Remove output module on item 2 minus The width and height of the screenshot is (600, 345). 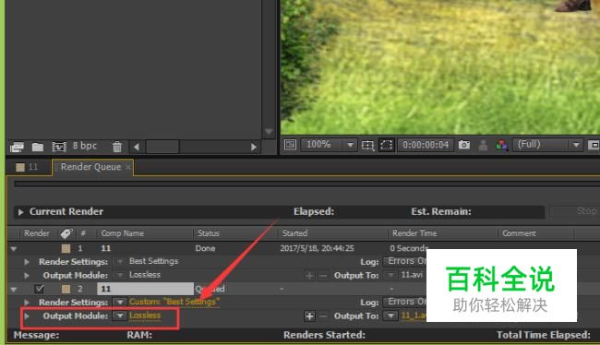pyautogui.click(x=323, y=315)
